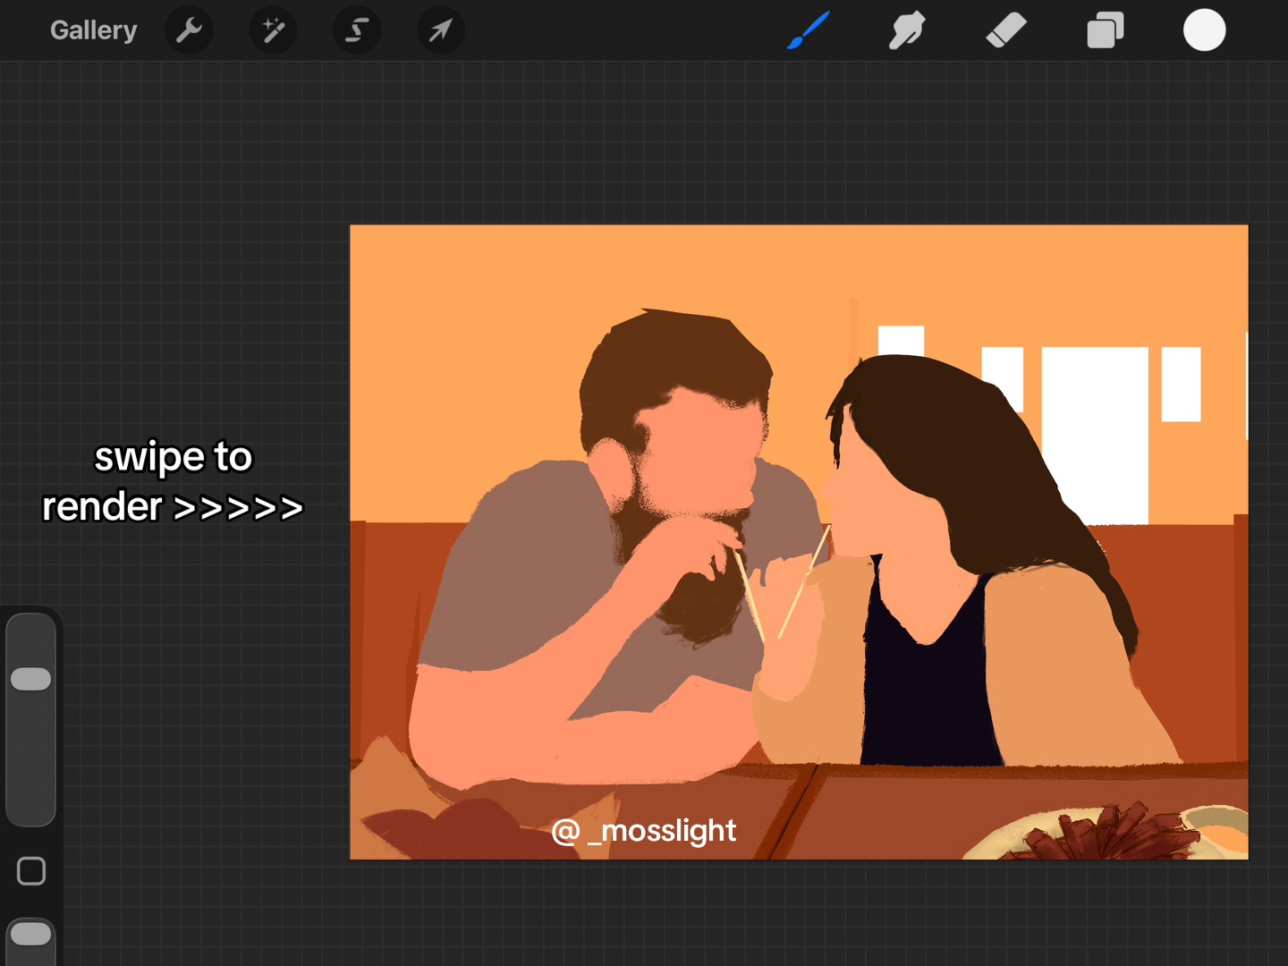Click the @_mosslight watermark text
Viewport: 1288px width, 966px height.
[644, 831]
